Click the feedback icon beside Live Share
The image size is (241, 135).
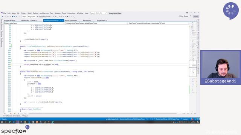point(191,16)
